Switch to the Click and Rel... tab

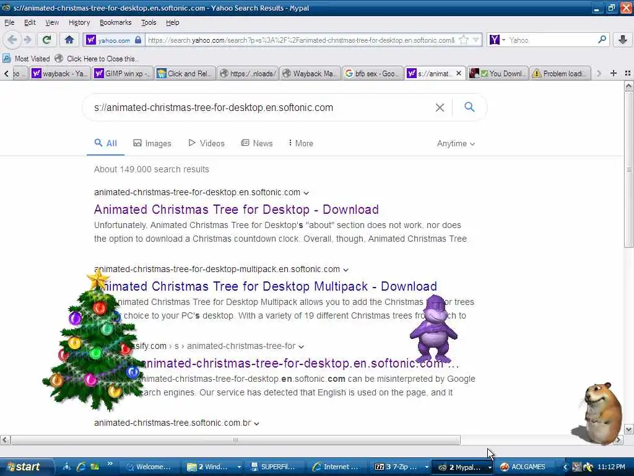[185, 73]
